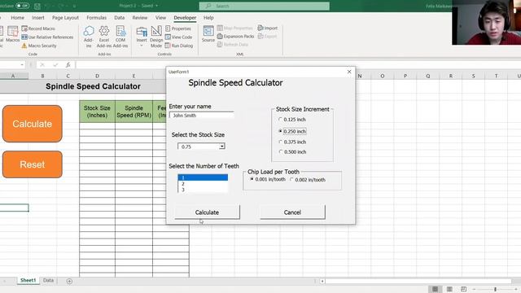This screenshot has width=521, height=293.
Task: Click Run Dialog in Controls group
Action: coord(179,46)
